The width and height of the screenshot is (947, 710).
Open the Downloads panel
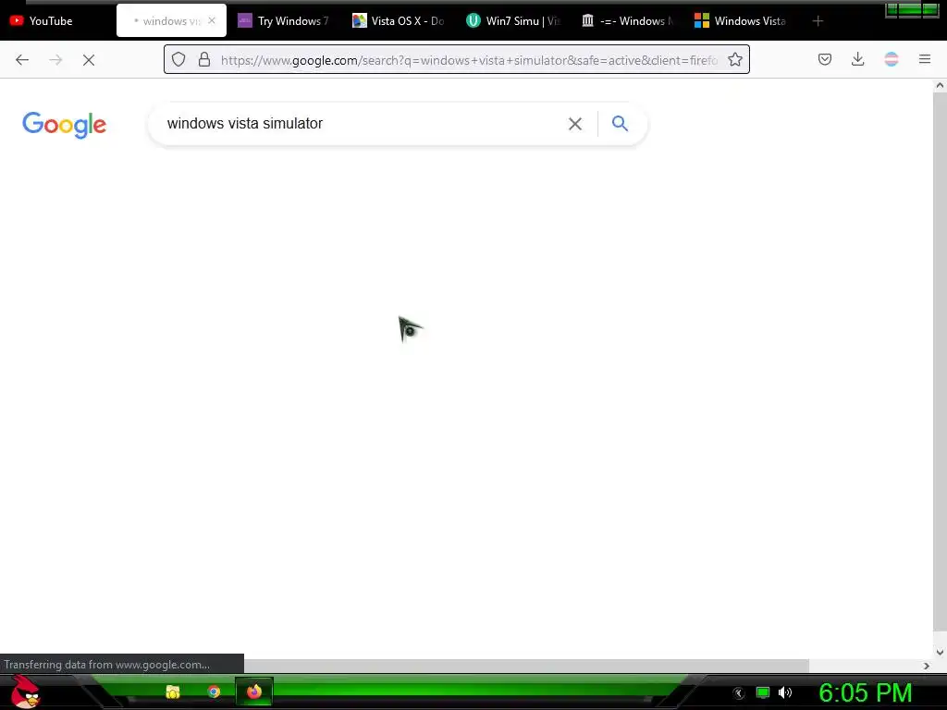[857, 59]
